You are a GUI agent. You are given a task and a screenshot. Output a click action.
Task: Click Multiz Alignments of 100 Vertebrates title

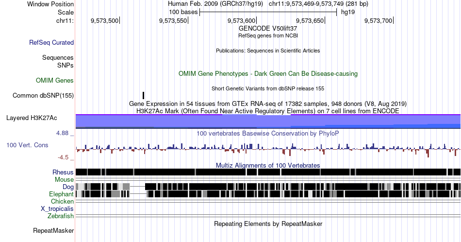coord(268,165)
